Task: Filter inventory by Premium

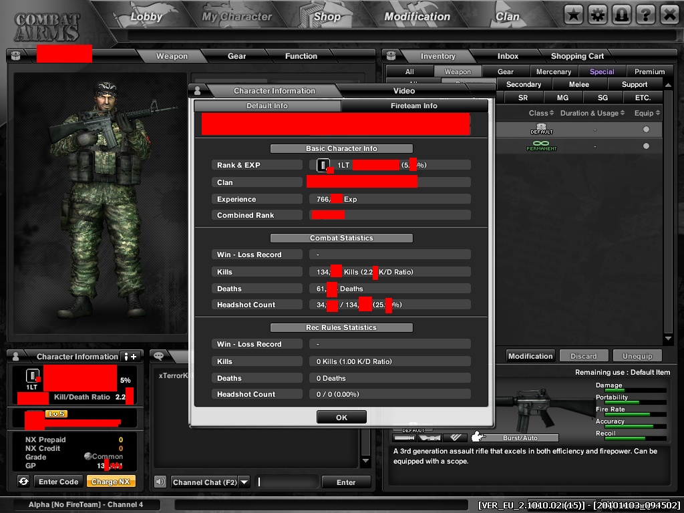Action: 649,71
